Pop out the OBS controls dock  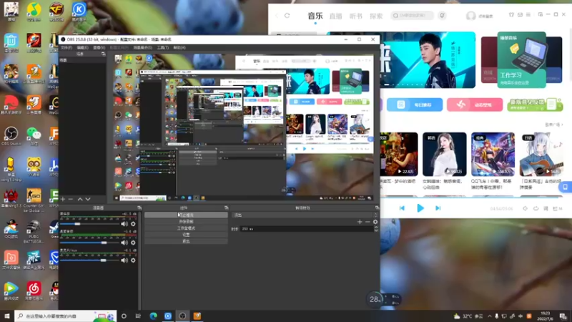[226, 208]
